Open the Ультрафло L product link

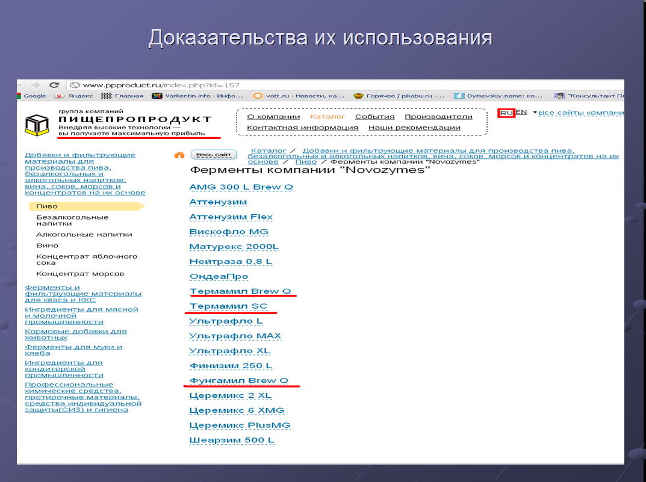pos(226,321)
